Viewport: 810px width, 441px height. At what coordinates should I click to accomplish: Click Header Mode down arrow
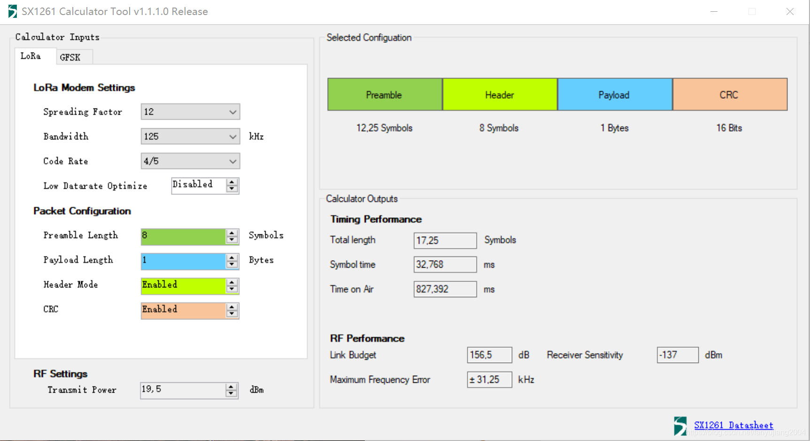tap(232, 290)
